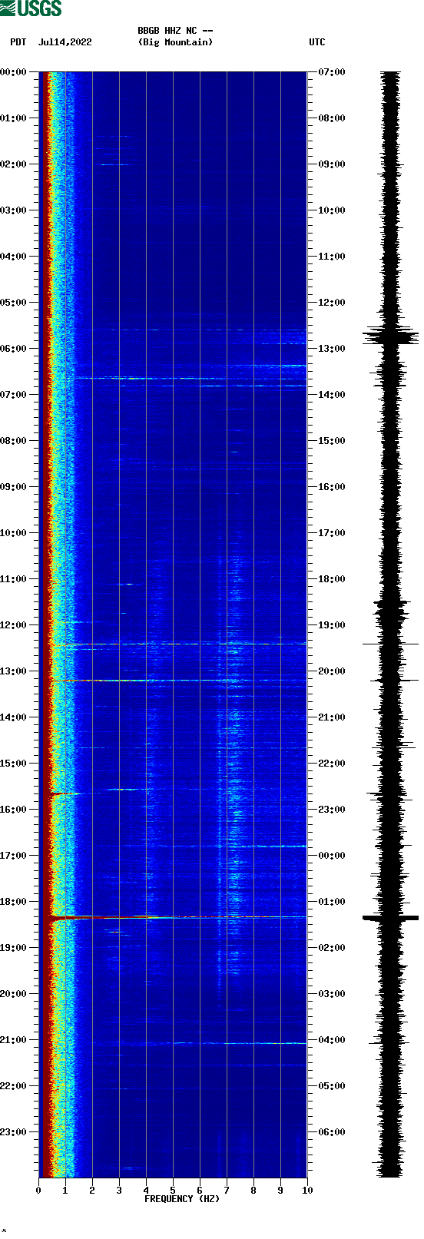Click the 07:00 UTC time label
Screen dimensions: 424x1239
pos(332,72)
